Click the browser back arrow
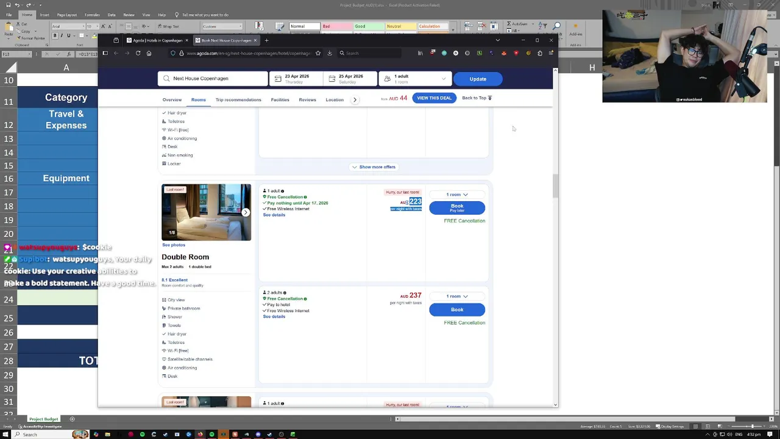This screenshot has width=780, height=439. [x=116, y=53]
